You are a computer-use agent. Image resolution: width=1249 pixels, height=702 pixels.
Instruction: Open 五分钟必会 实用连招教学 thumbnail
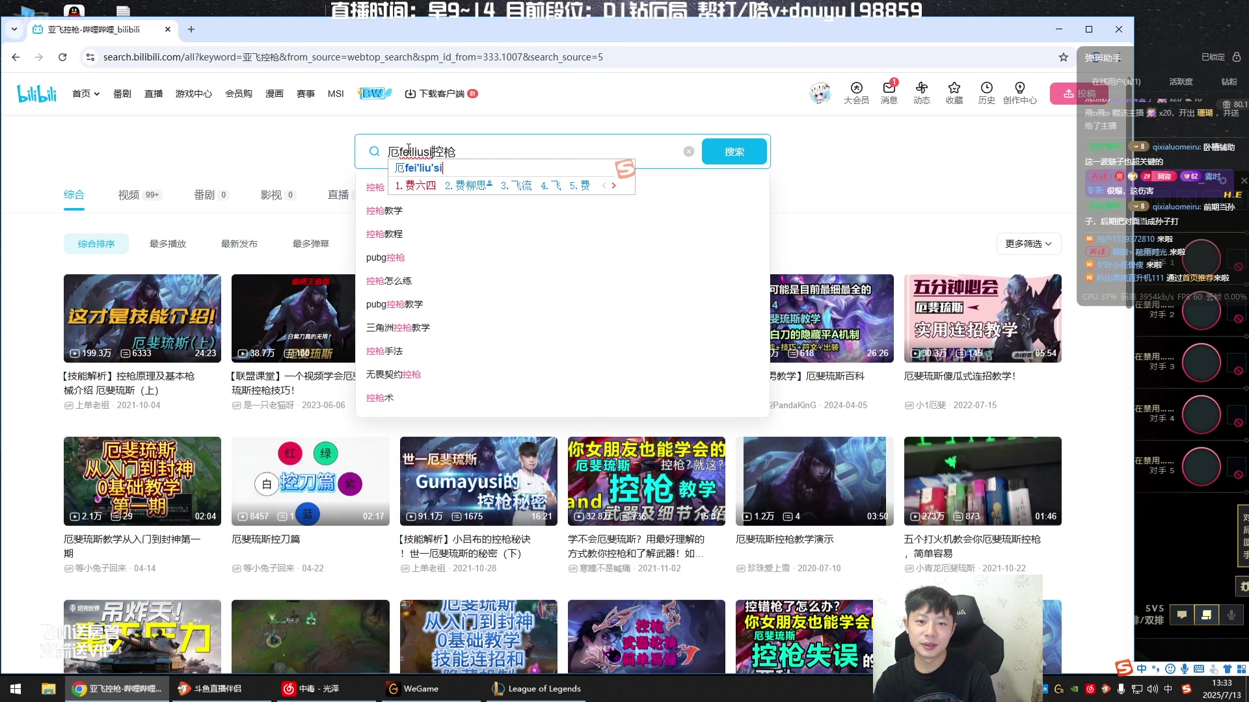tap(982, 318)
